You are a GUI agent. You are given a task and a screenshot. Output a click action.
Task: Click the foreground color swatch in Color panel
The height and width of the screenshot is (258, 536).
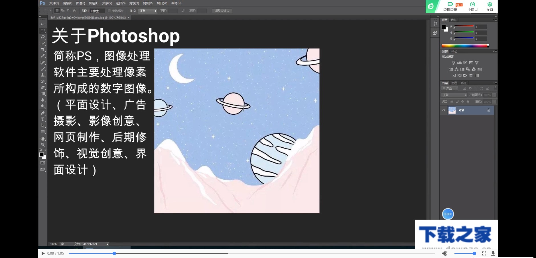tap(444, 27)
